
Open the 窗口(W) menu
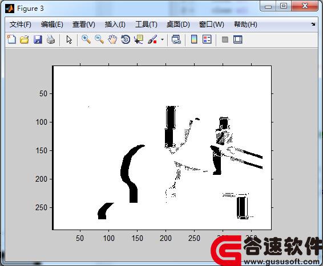coord(212,24)
